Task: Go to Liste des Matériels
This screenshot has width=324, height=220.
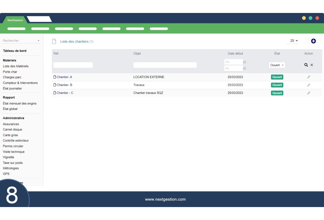Action: 16,66
